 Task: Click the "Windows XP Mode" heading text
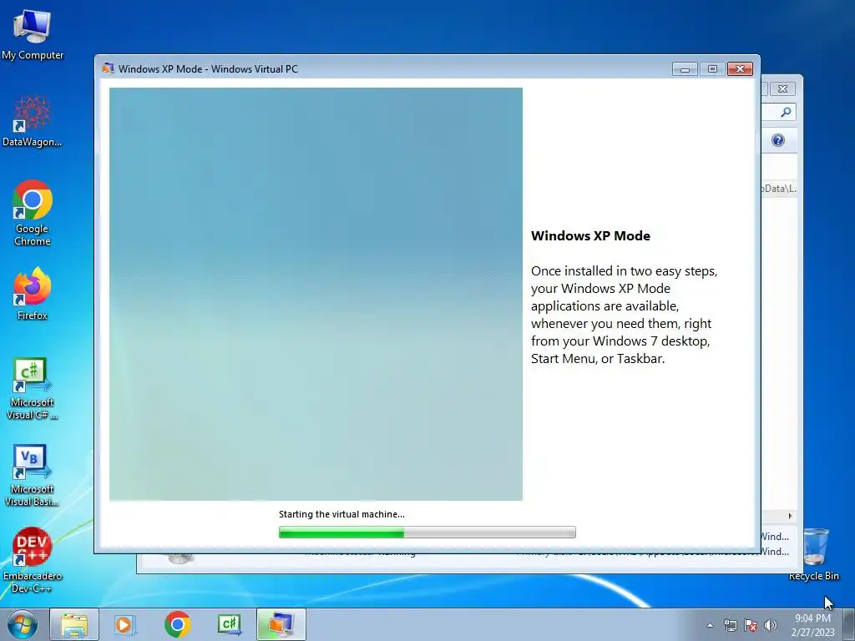pyautogui.click(x=590, y=236)
